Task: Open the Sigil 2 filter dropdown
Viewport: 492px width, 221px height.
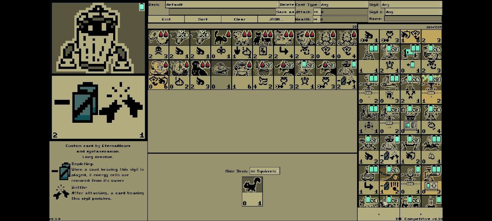Action: 411,12
